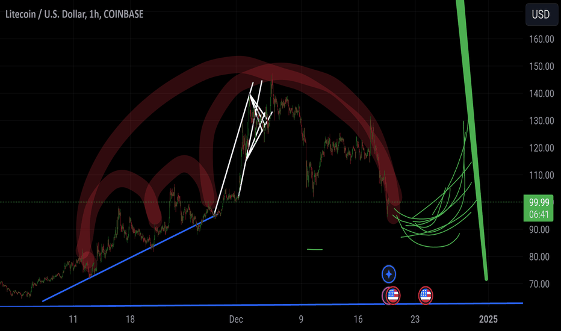Viewport: 561px width, 331px height.
Task: Click the 120.00 price axis label
Action: tap(542, 148)
